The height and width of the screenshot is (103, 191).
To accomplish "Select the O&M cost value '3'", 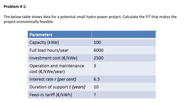I will 95,66.
